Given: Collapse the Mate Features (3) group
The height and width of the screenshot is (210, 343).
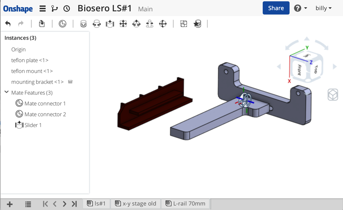Looking at the screenshot, I should (x=6, y=92).
